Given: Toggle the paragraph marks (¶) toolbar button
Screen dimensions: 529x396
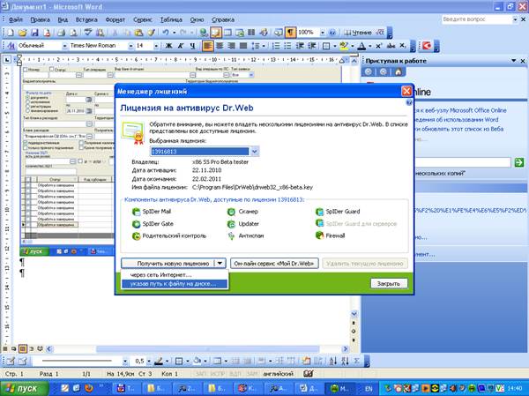Looking at the screenshot, I should click(x=290, y=33).
